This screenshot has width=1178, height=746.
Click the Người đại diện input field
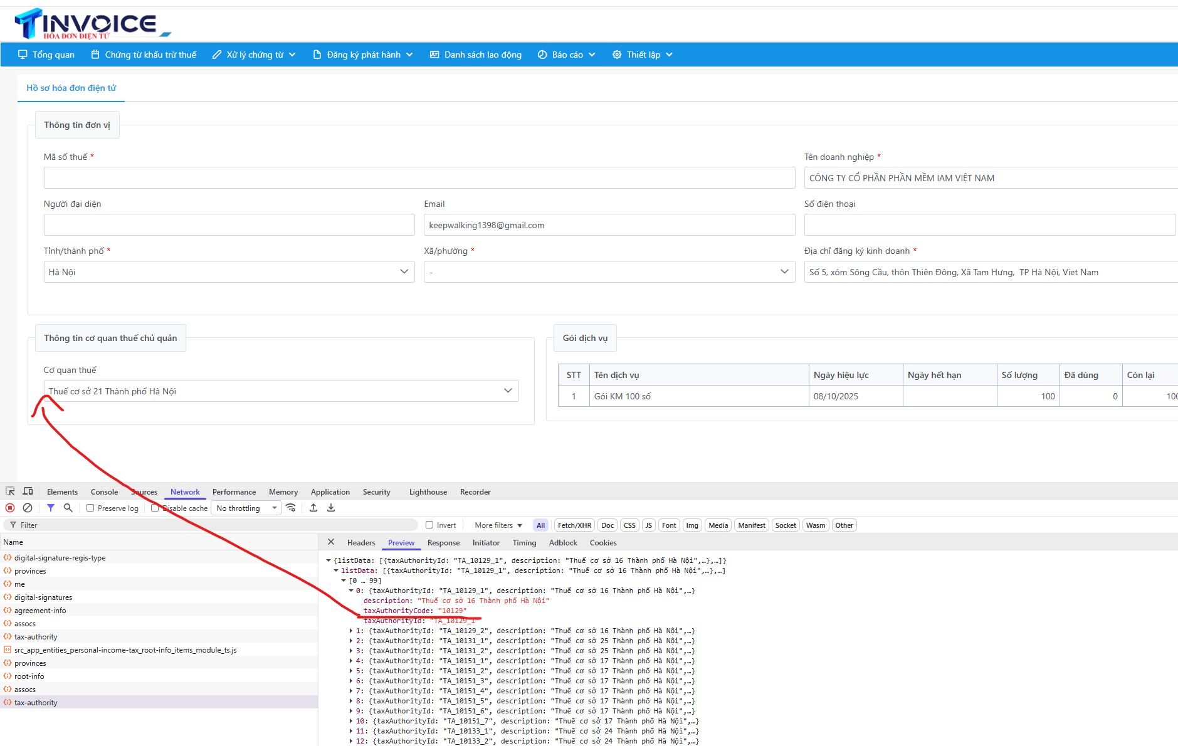pyautogui.click(x=229, y=225)
